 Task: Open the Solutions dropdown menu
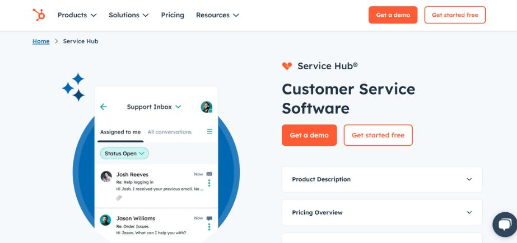click(129, 15)
